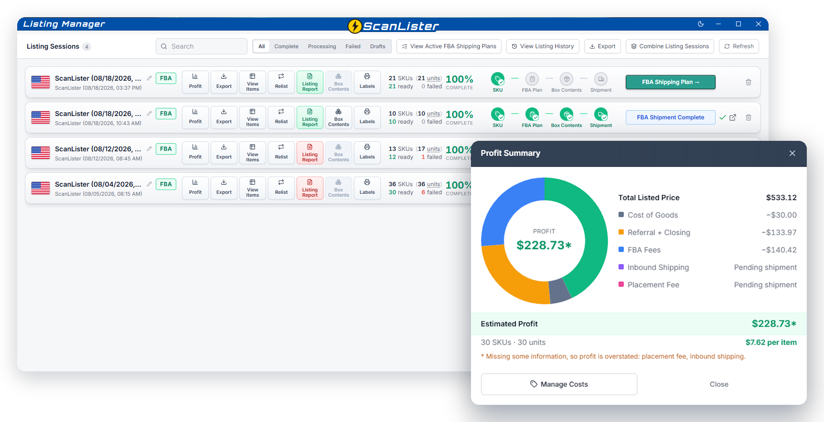
Task: Delete the 10:43 AM session with trash icon
Action: (x=749, y=117)
